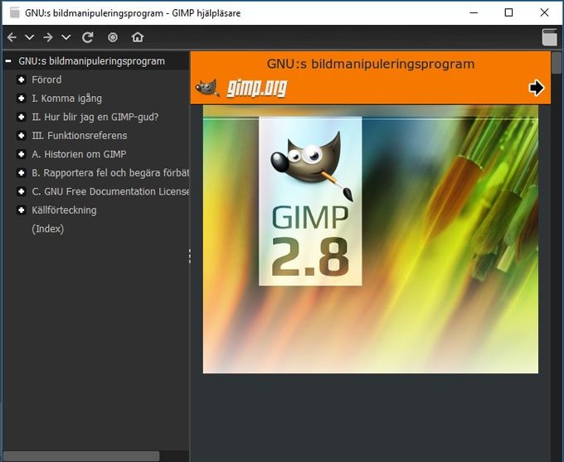
Task: Expand II. Hur blir jag en GIMP-gud?
Action: click(22, 117)
